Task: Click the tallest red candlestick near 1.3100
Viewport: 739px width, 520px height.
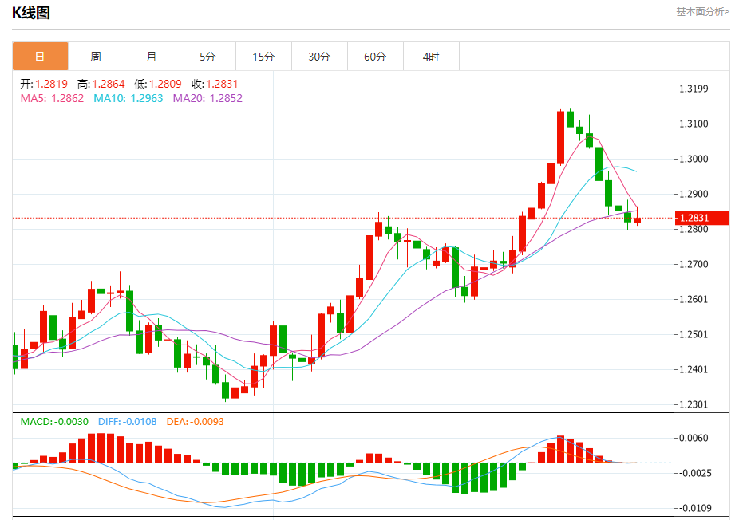Action: 560,137
